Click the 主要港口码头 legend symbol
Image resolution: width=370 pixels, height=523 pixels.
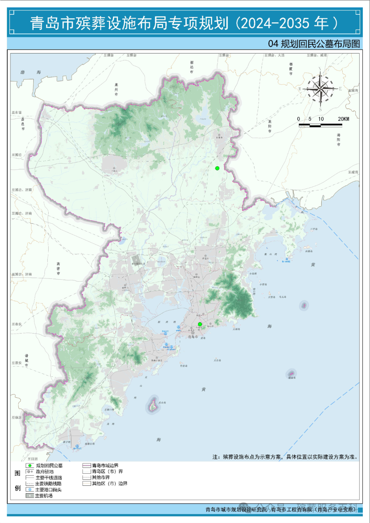[29, 489]
